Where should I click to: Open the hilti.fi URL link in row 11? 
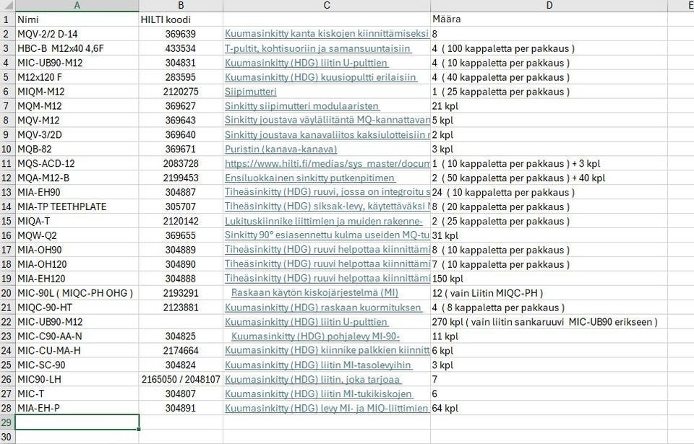tap(327, 163)
